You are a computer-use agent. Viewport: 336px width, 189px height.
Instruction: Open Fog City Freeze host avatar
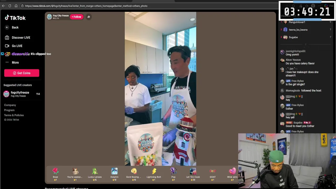49,17
